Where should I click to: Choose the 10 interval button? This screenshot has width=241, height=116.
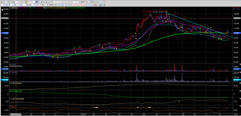click(x=61, y=2)
